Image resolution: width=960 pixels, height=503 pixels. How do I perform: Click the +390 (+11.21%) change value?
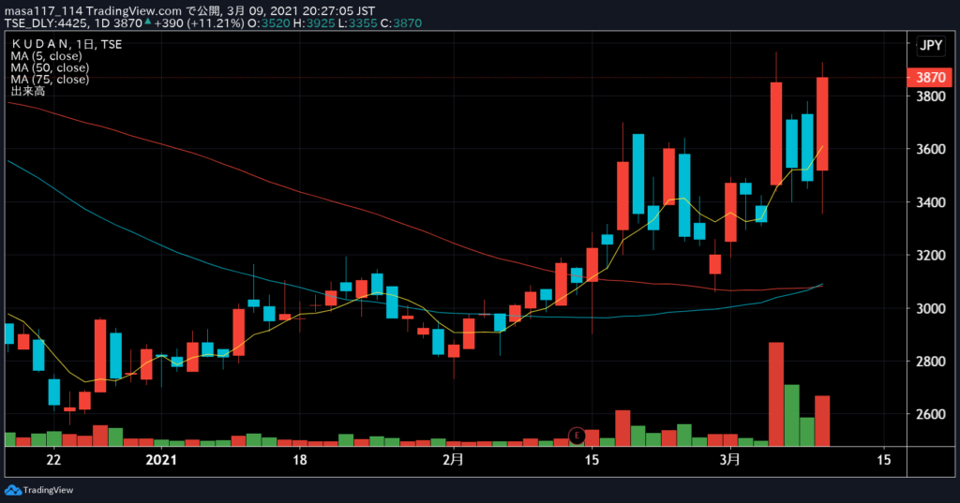[x=201, y=23]
